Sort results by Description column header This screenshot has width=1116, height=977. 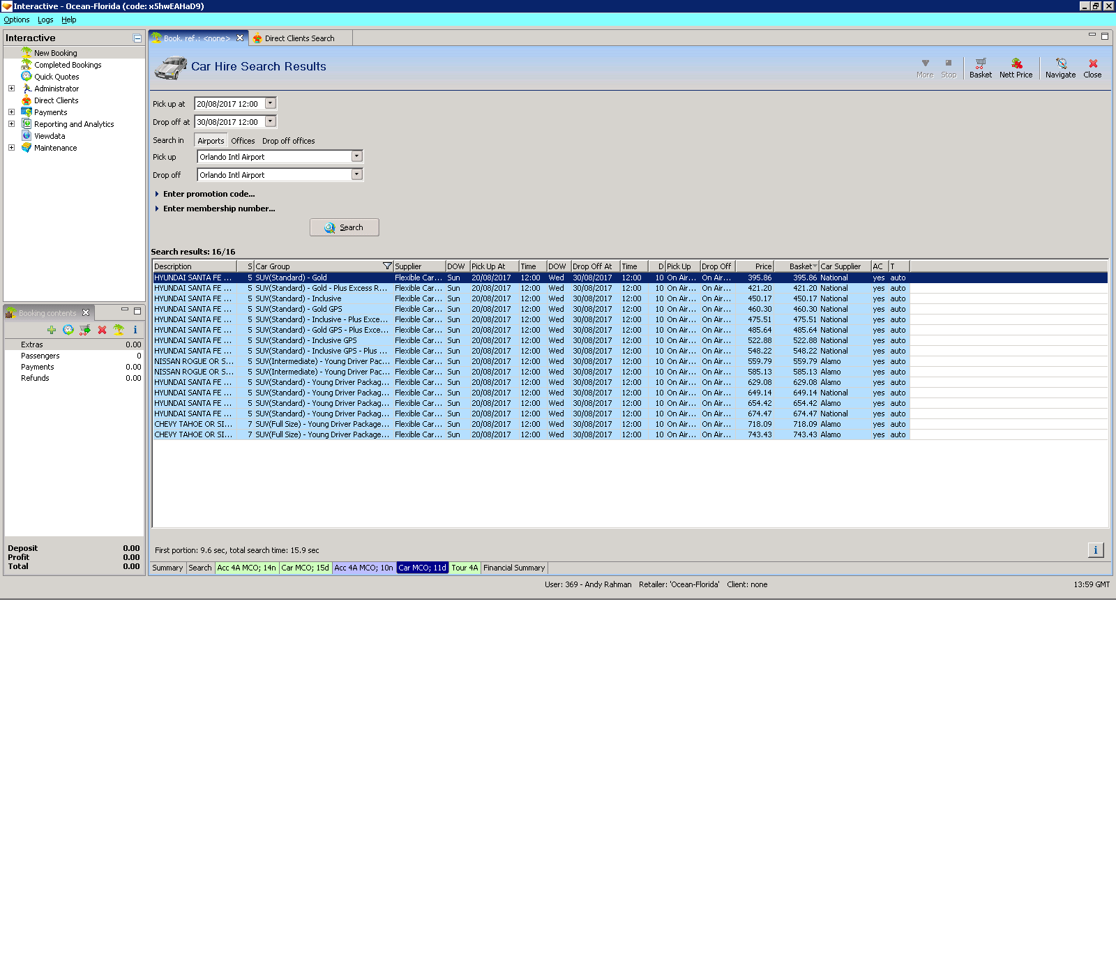(195, 266)
